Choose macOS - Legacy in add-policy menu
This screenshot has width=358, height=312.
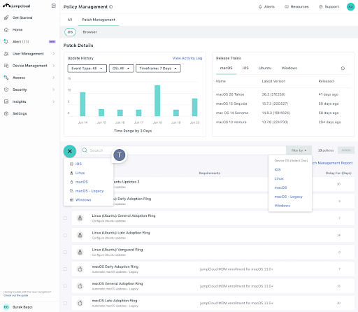(x=89, y=191)
